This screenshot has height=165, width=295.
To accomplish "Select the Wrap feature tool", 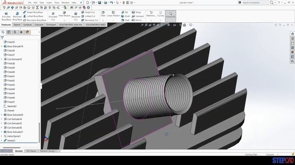I will click(136, 12).
